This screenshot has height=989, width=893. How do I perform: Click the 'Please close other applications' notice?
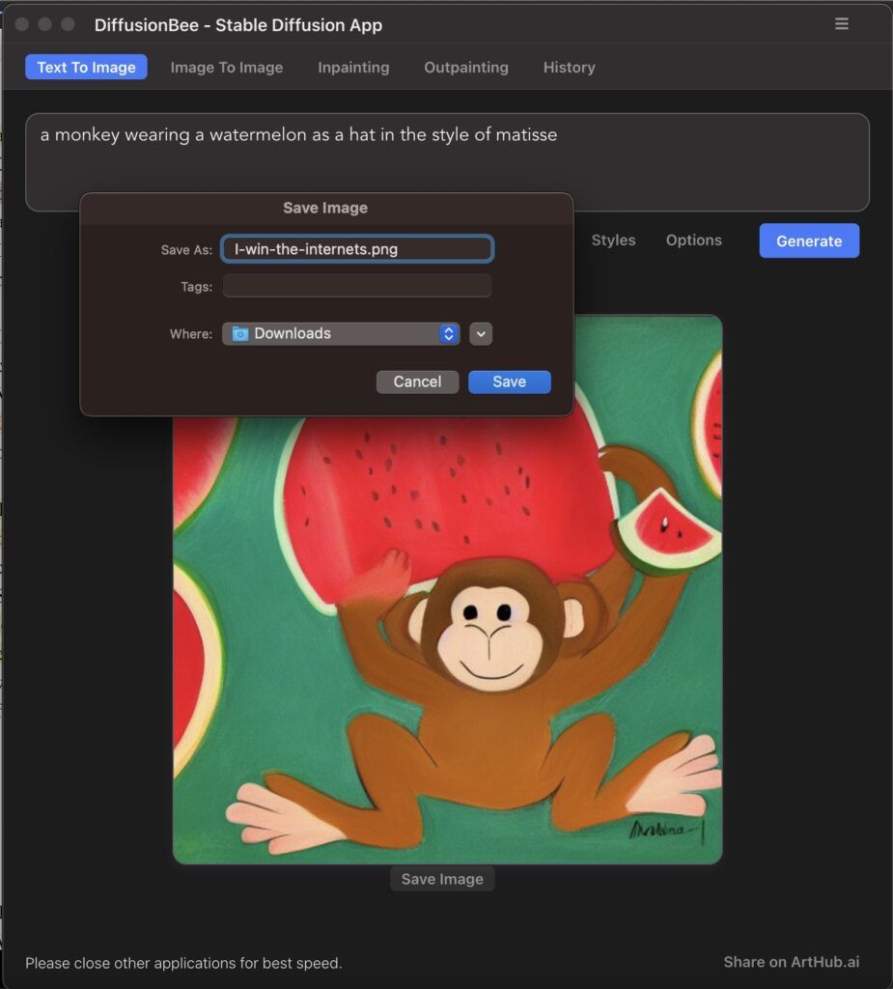pos(183,963)
